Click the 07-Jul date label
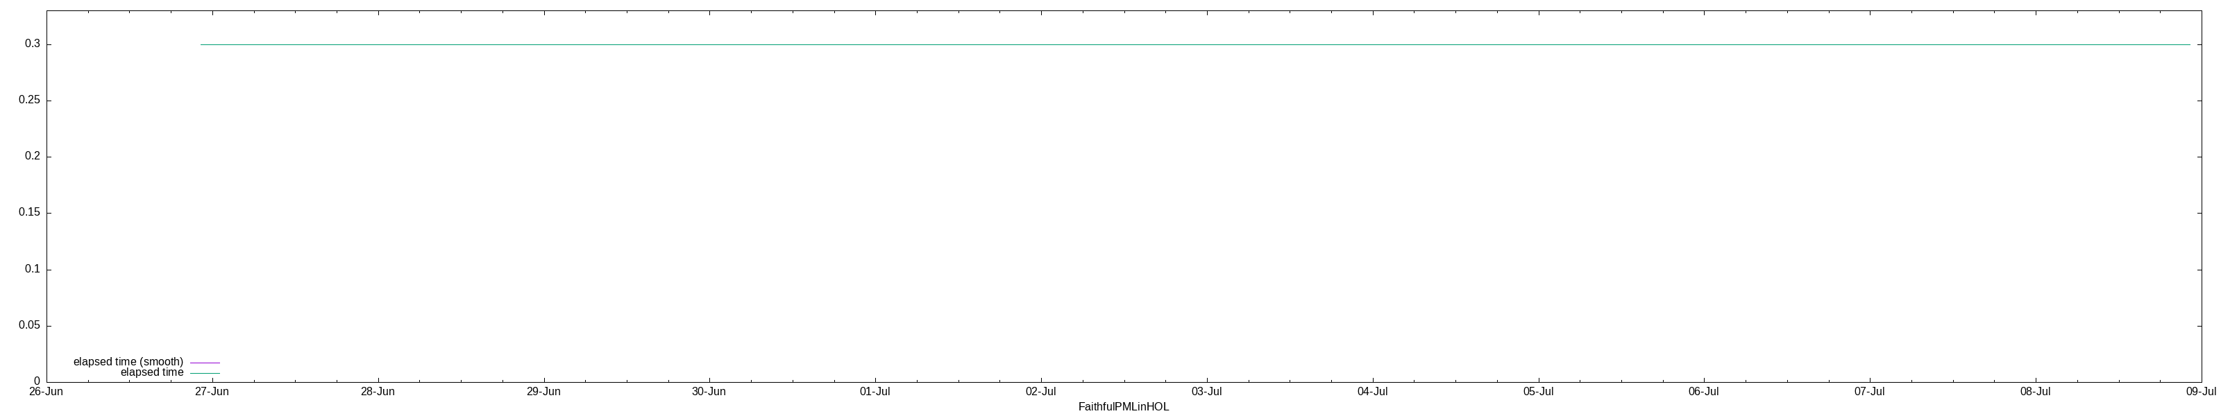2221x416 pixels. coord(1869,392)
